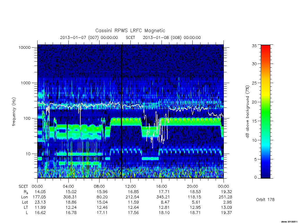Click the Lat row label
This screenshot has width=298, height=223.
[x=25, y=202]
